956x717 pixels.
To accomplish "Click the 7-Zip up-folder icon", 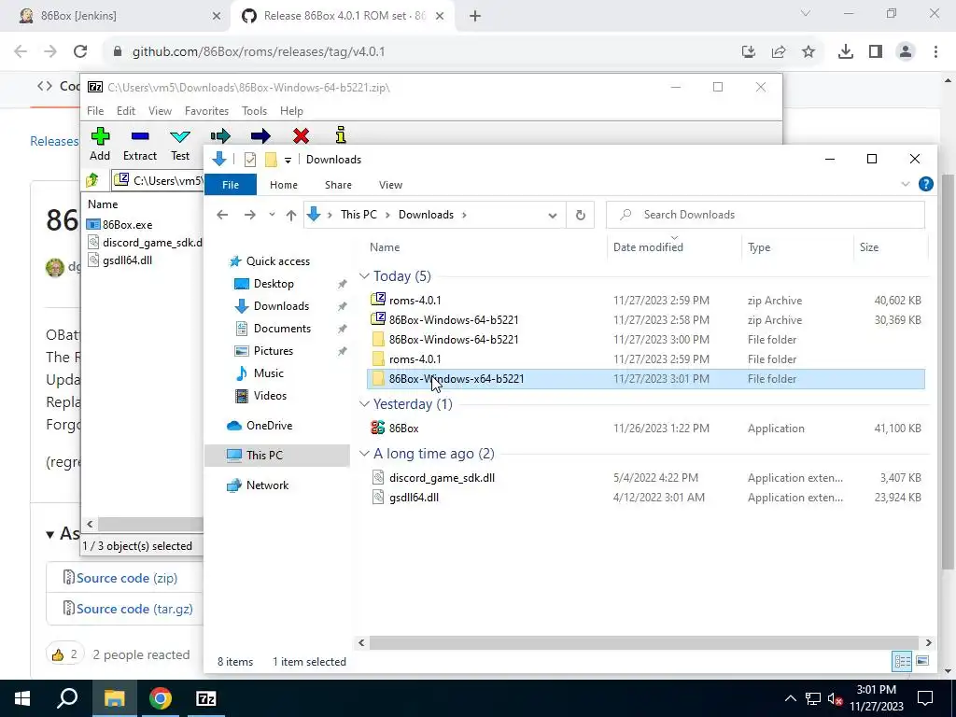I will pos(92,180).
